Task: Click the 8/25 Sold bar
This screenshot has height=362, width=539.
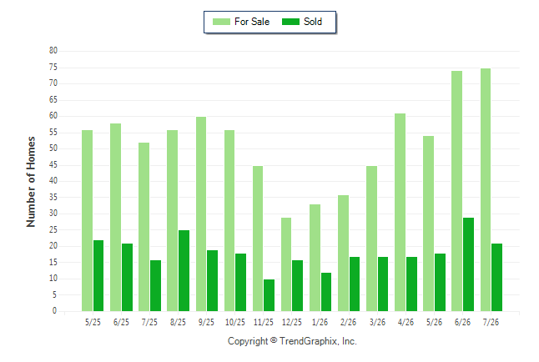Action: pos(184,271)
